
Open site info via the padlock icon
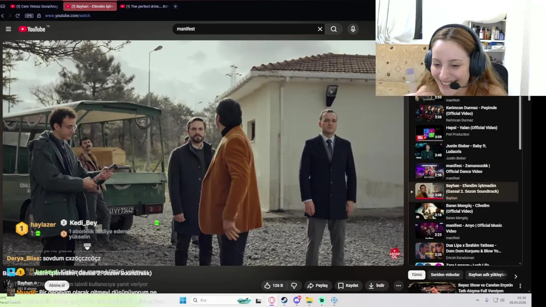[x=39, y=16]
